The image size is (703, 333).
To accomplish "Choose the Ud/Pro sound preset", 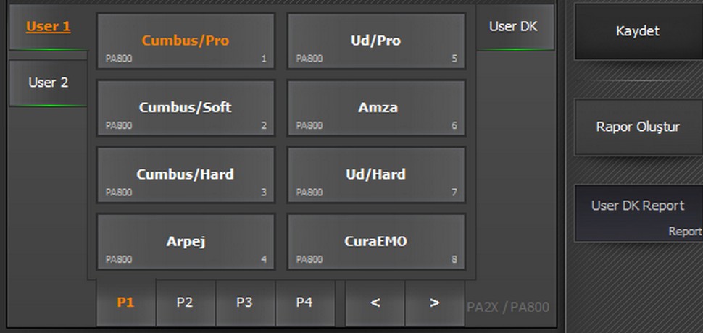I will click(x=376, y=41).
